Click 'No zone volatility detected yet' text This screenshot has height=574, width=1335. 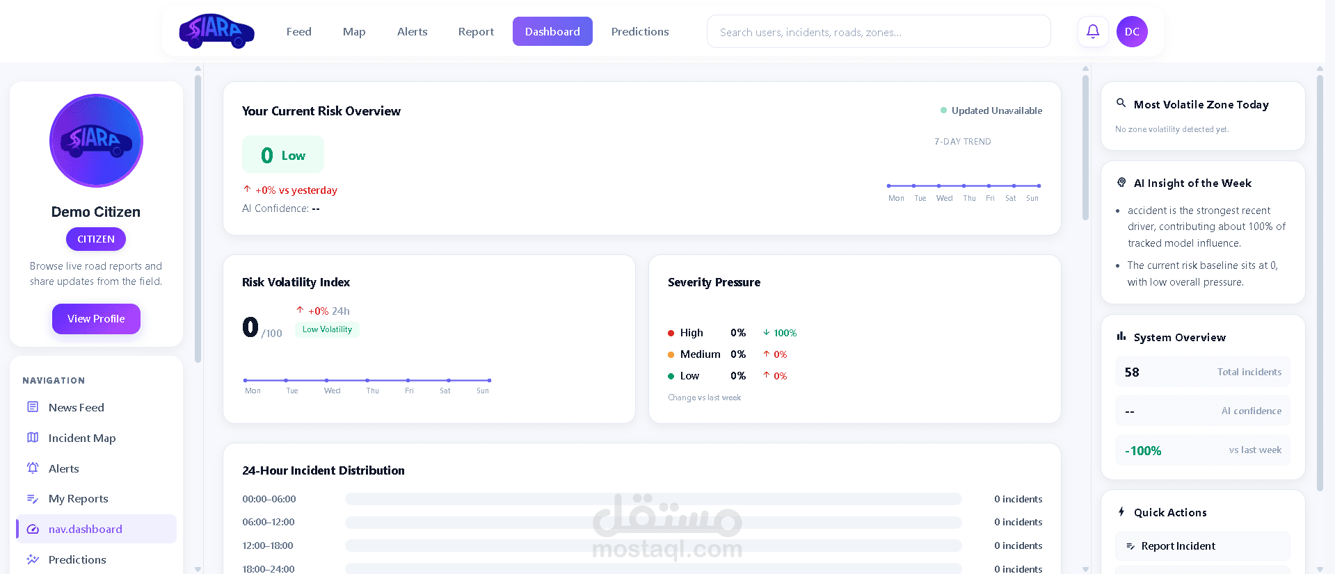[x=1172, y=129]
